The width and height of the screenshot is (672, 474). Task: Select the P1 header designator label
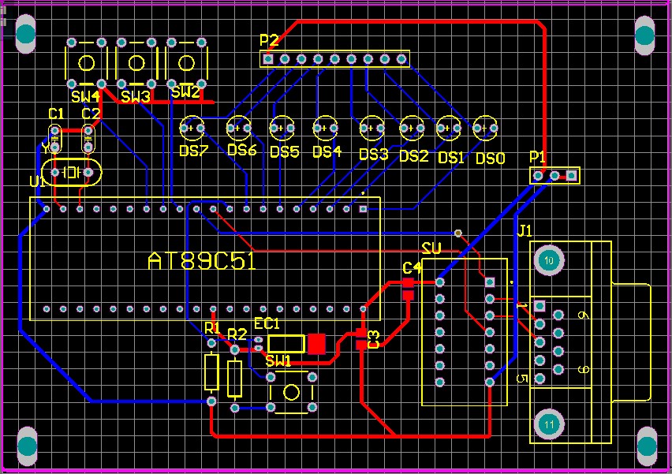click(537, 156)
